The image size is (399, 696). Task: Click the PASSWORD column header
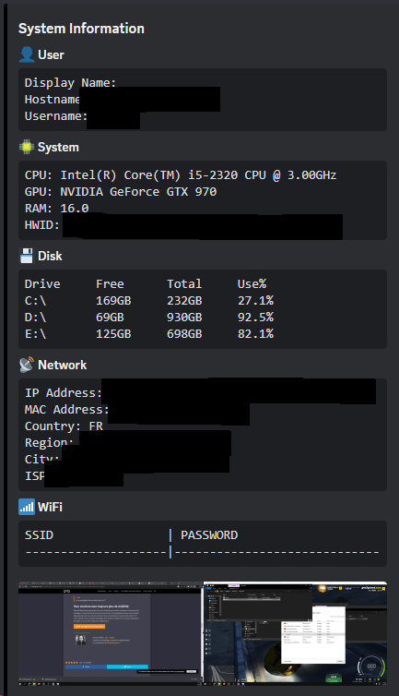[x=209, y=534]
